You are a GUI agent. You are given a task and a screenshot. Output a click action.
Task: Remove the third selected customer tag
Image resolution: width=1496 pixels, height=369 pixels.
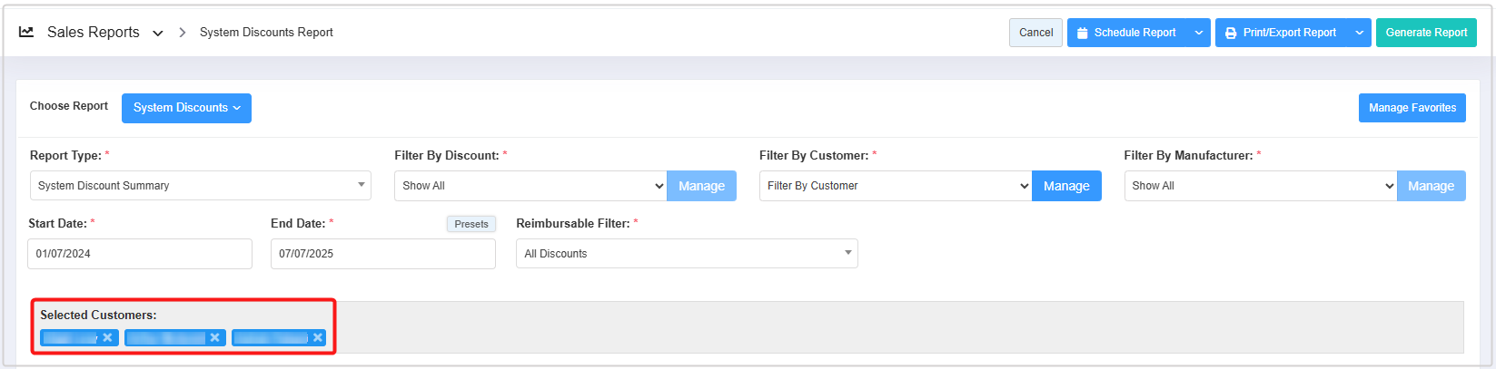point(318,337)
